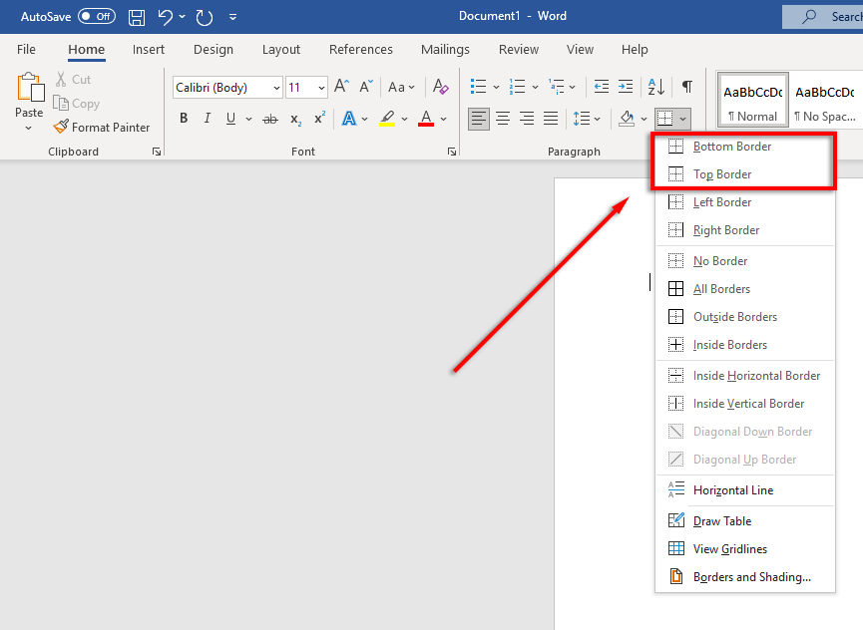Switch to the Insert ribbon tab

[149, 50]
